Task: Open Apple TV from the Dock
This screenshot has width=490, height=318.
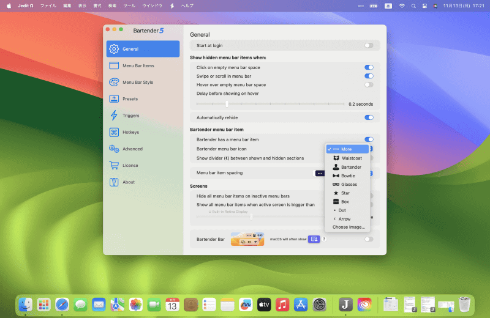Action: [264, 305]
